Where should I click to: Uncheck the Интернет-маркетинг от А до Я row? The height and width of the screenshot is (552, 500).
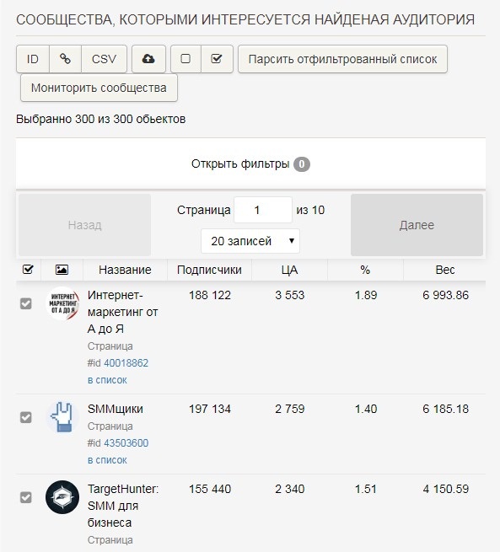tap(25, 303)
